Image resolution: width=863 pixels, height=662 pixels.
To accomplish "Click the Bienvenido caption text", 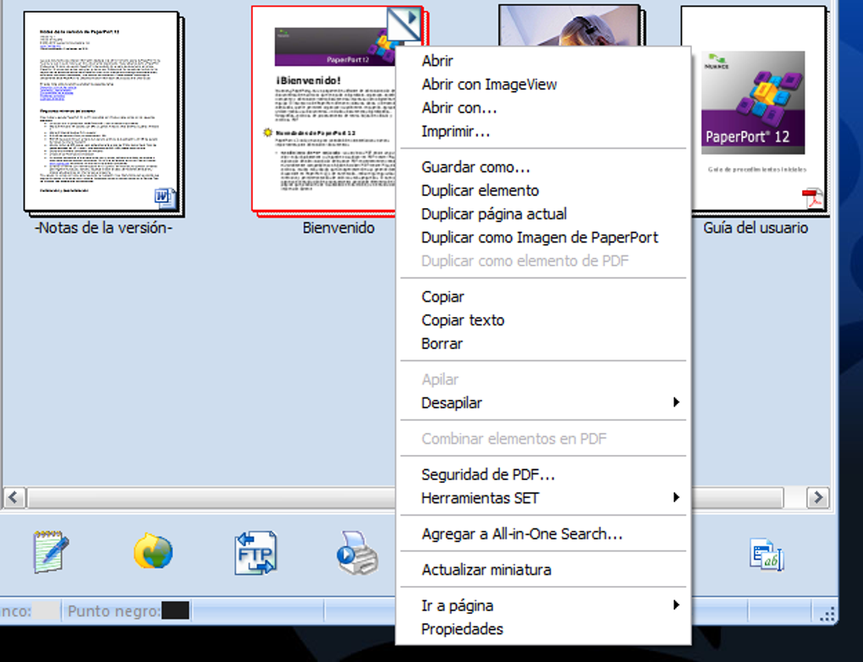I will coord(338,227).
